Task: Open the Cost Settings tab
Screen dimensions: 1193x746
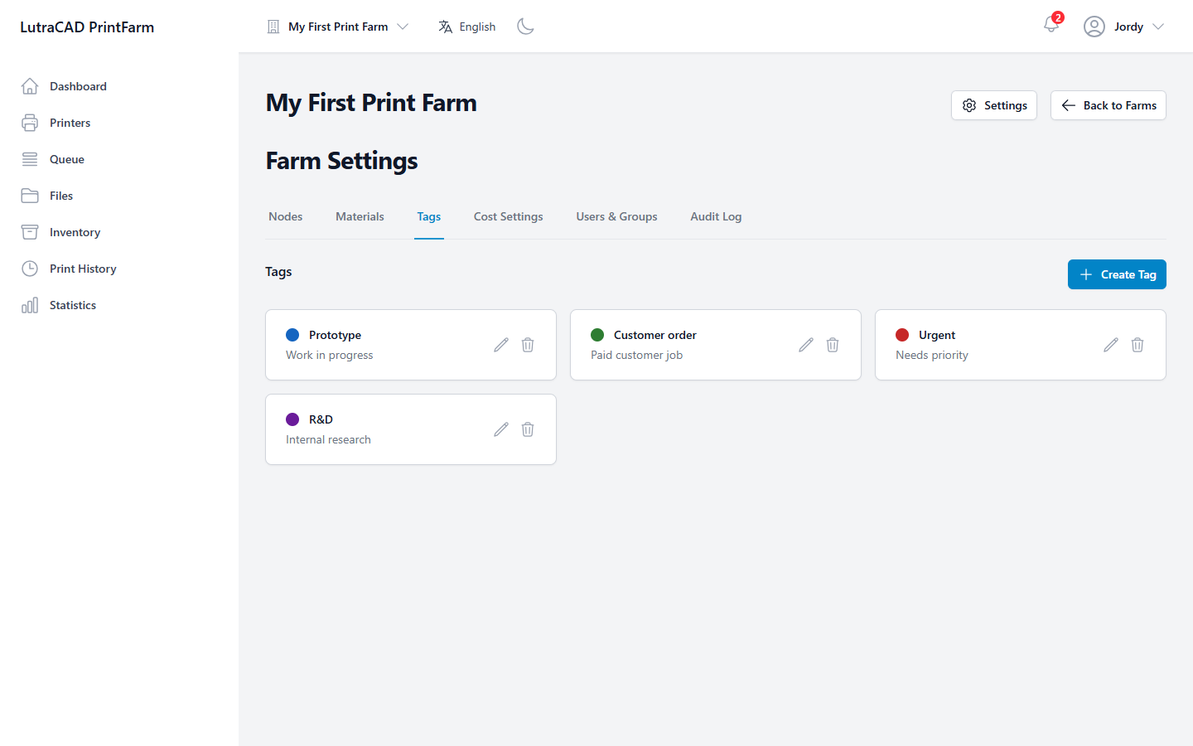Action: click(x=509, y=216)
